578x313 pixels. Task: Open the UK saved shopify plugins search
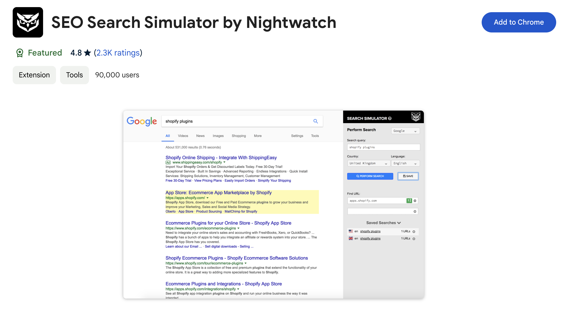(370, 238)
